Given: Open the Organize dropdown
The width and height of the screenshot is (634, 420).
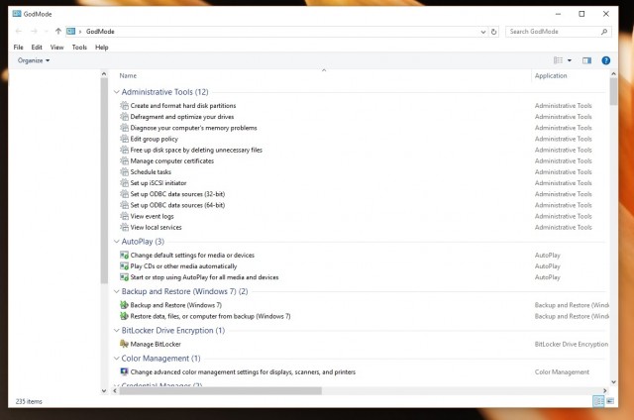Looking at the screenshot, I should point(34,60).
